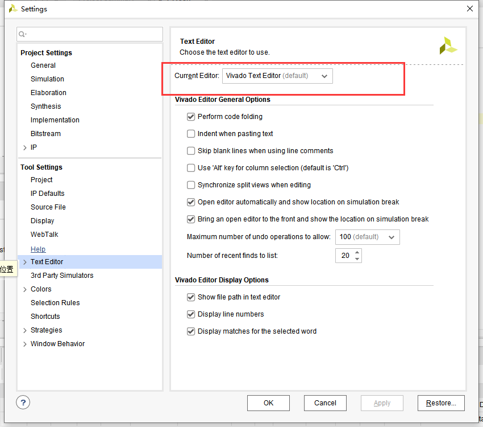
Task: Click the Apply button
Action: (x=382, y=403)
